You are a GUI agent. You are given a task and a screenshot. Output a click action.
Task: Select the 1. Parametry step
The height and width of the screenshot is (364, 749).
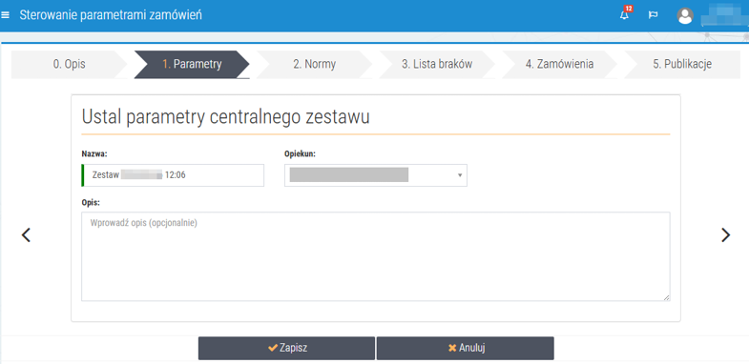[x=192, y=65]
